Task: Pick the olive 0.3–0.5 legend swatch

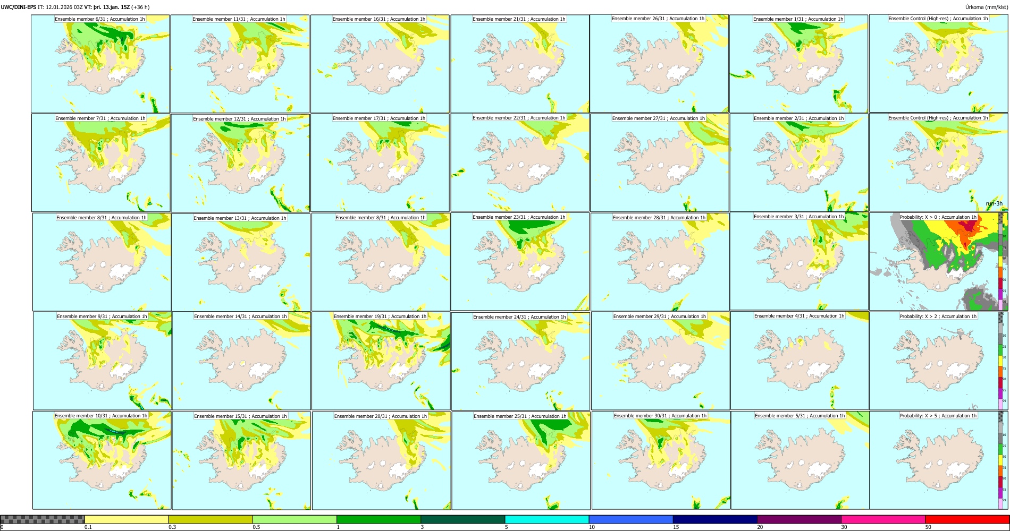Action: click(211, 519)
